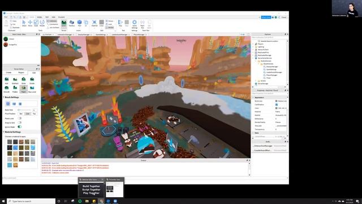Viewport: 362px width, 204px height.
Task: Select the Select tool in the ribbon
Action: 24,23
